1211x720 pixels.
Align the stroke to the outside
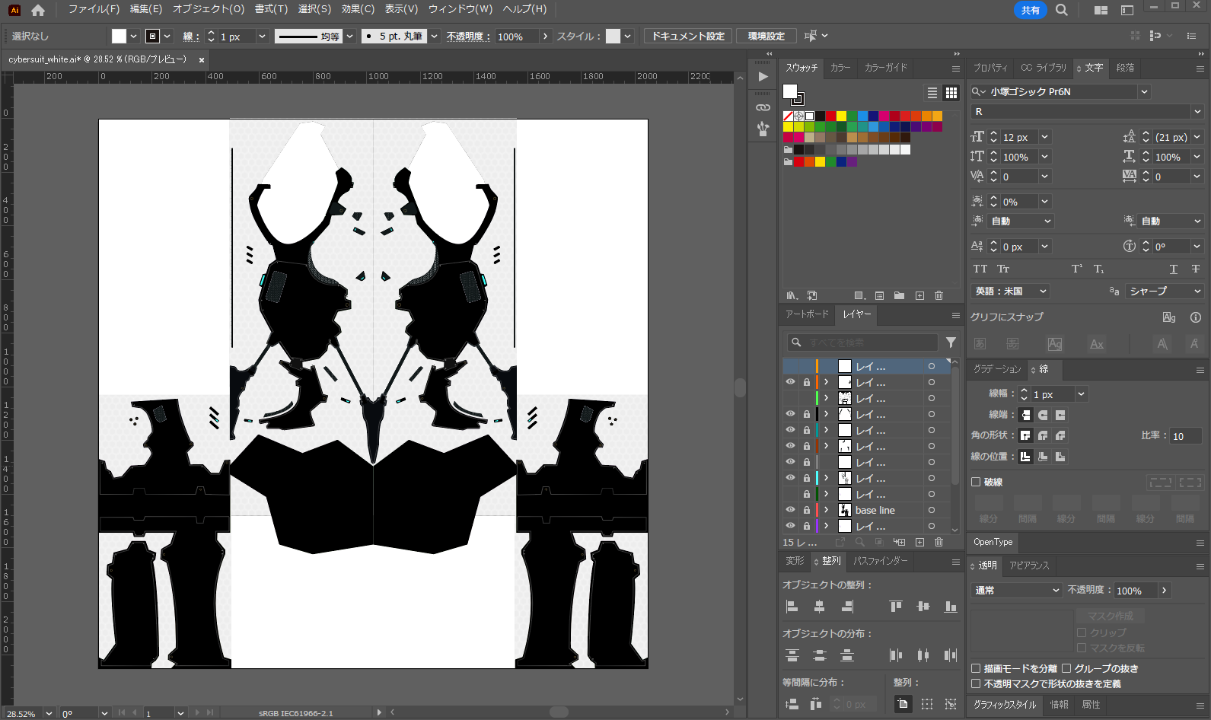point(1060,457)
